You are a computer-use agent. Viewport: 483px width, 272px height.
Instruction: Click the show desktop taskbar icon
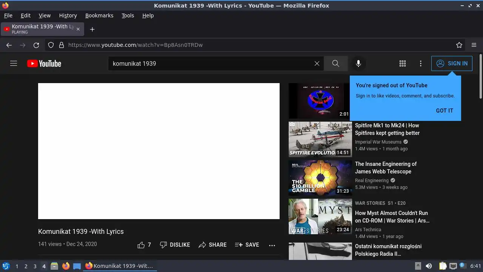click(x=77, y=266)
